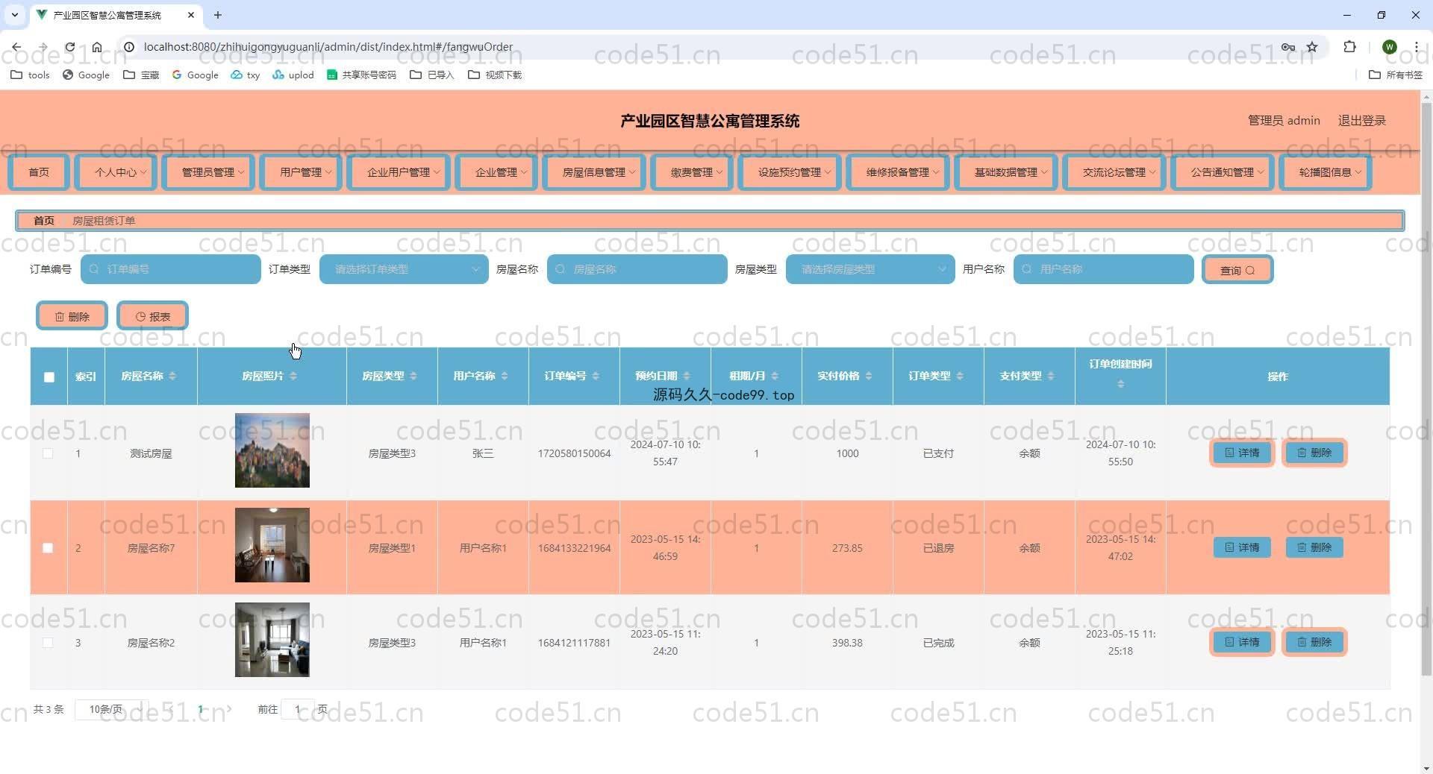1433x774 pixels.
Task: Sort table by 房屋名称 column
Action: click(172, 376)
